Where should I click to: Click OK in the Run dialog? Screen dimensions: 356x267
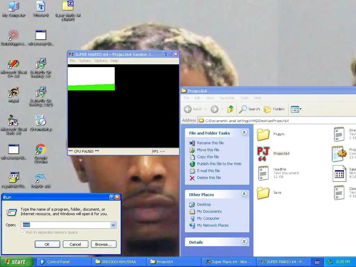coord(47,244)
